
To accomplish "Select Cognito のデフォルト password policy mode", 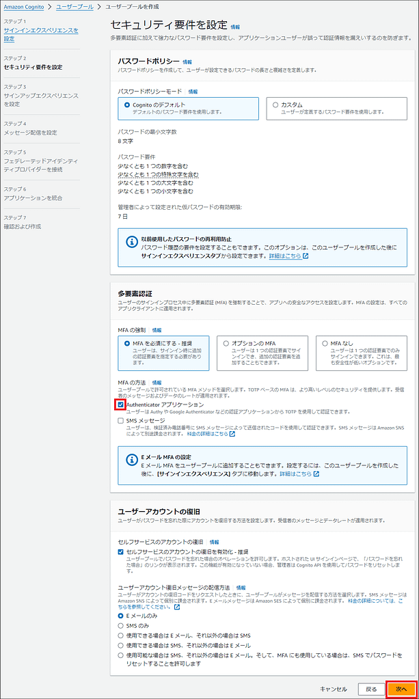I will coord(127,105).
